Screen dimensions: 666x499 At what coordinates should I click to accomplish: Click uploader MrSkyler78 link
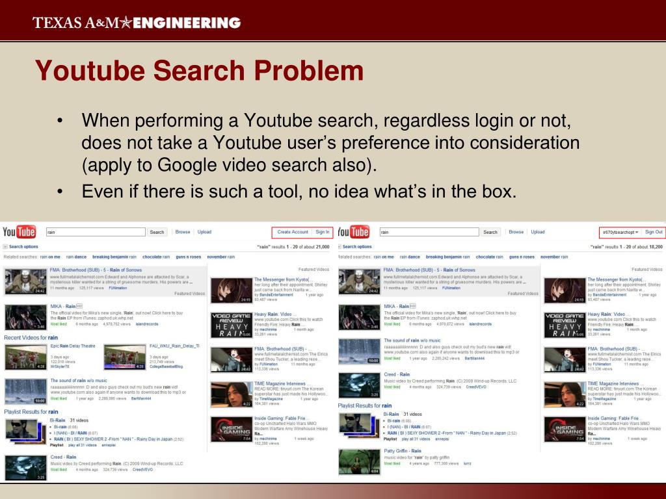pyautogui.click(x=60, y=366)
